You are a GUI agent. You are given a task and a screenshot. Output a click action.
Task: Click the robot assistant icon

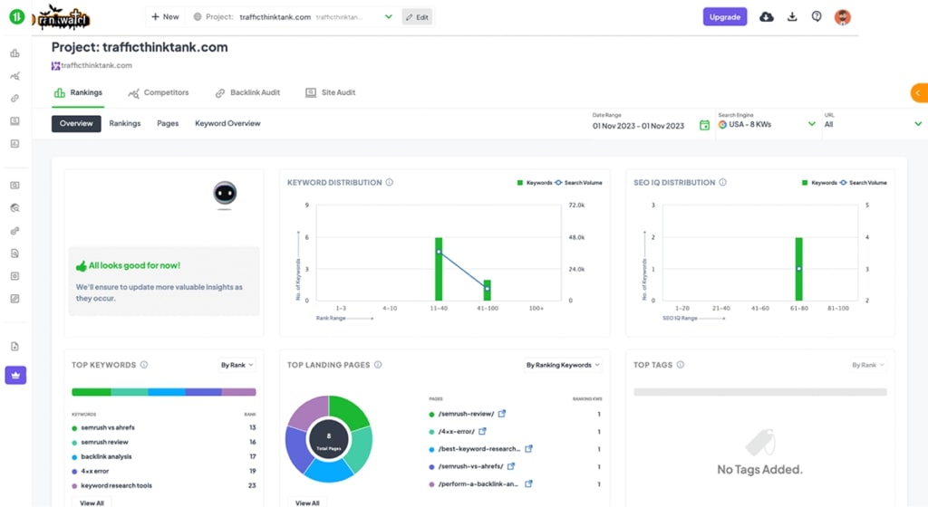[225, 193]
